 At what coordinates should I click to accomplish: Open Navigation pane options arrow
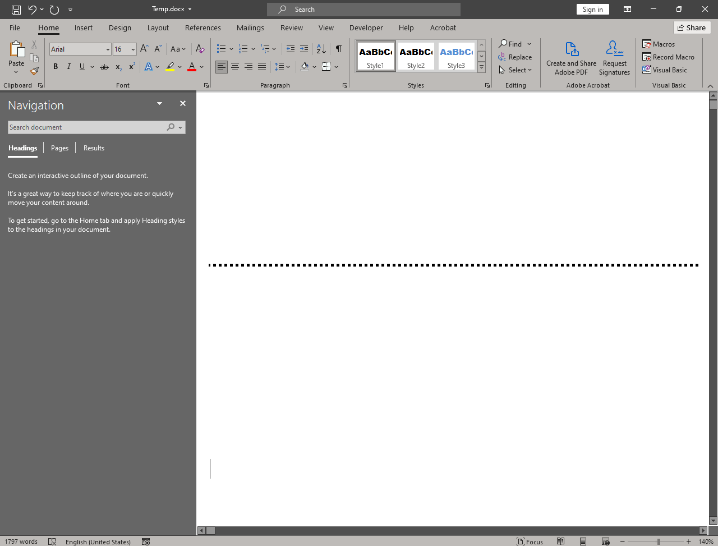(x=159, y=103)
